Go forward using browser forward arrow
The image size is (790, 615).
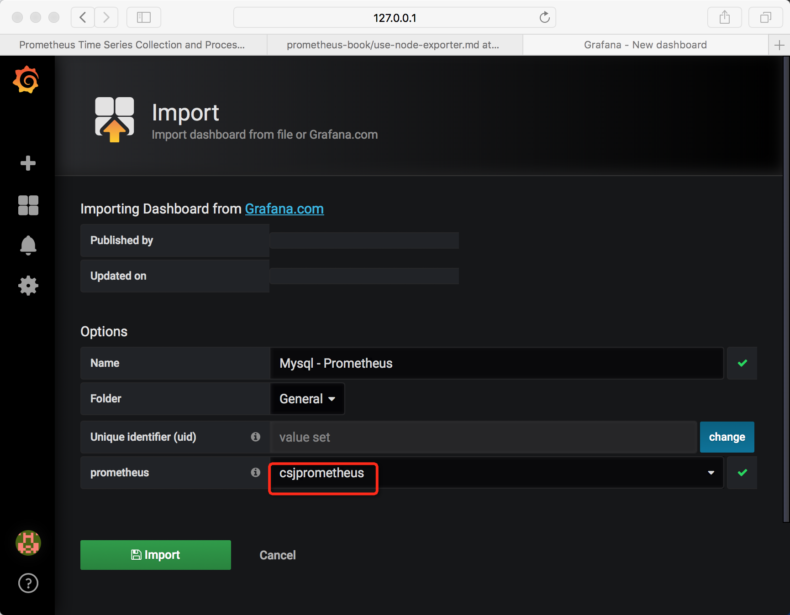click(x=106, y=17)
